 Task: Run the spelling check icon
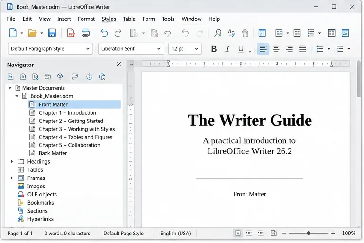(x=231, y=33)
